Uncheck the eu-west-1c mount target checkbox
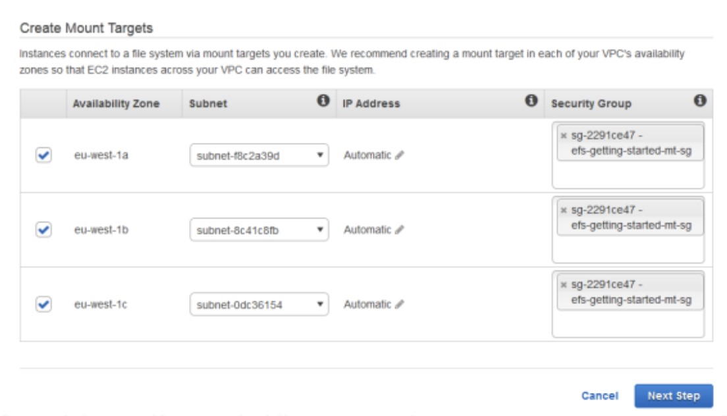Screen dimensions: 727x416 [x=43, y=304]
